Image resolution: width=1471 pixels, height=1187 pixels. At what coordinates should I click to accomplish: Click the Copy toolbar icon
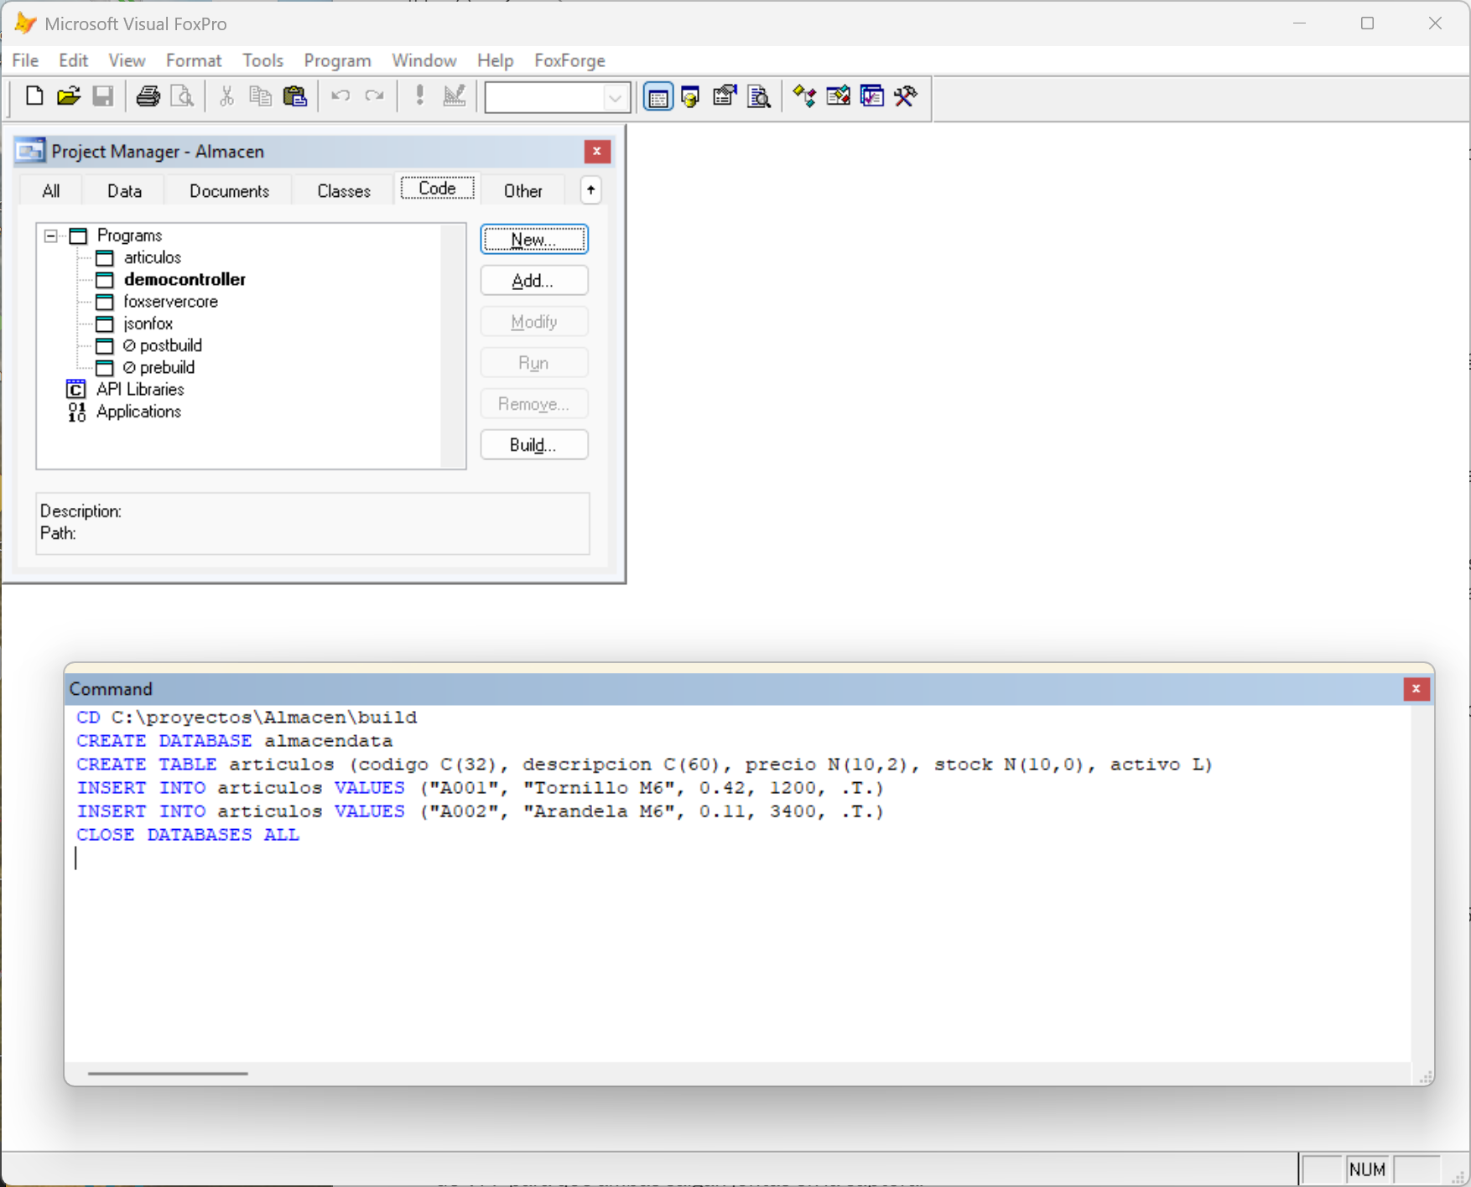coord(261,96)
